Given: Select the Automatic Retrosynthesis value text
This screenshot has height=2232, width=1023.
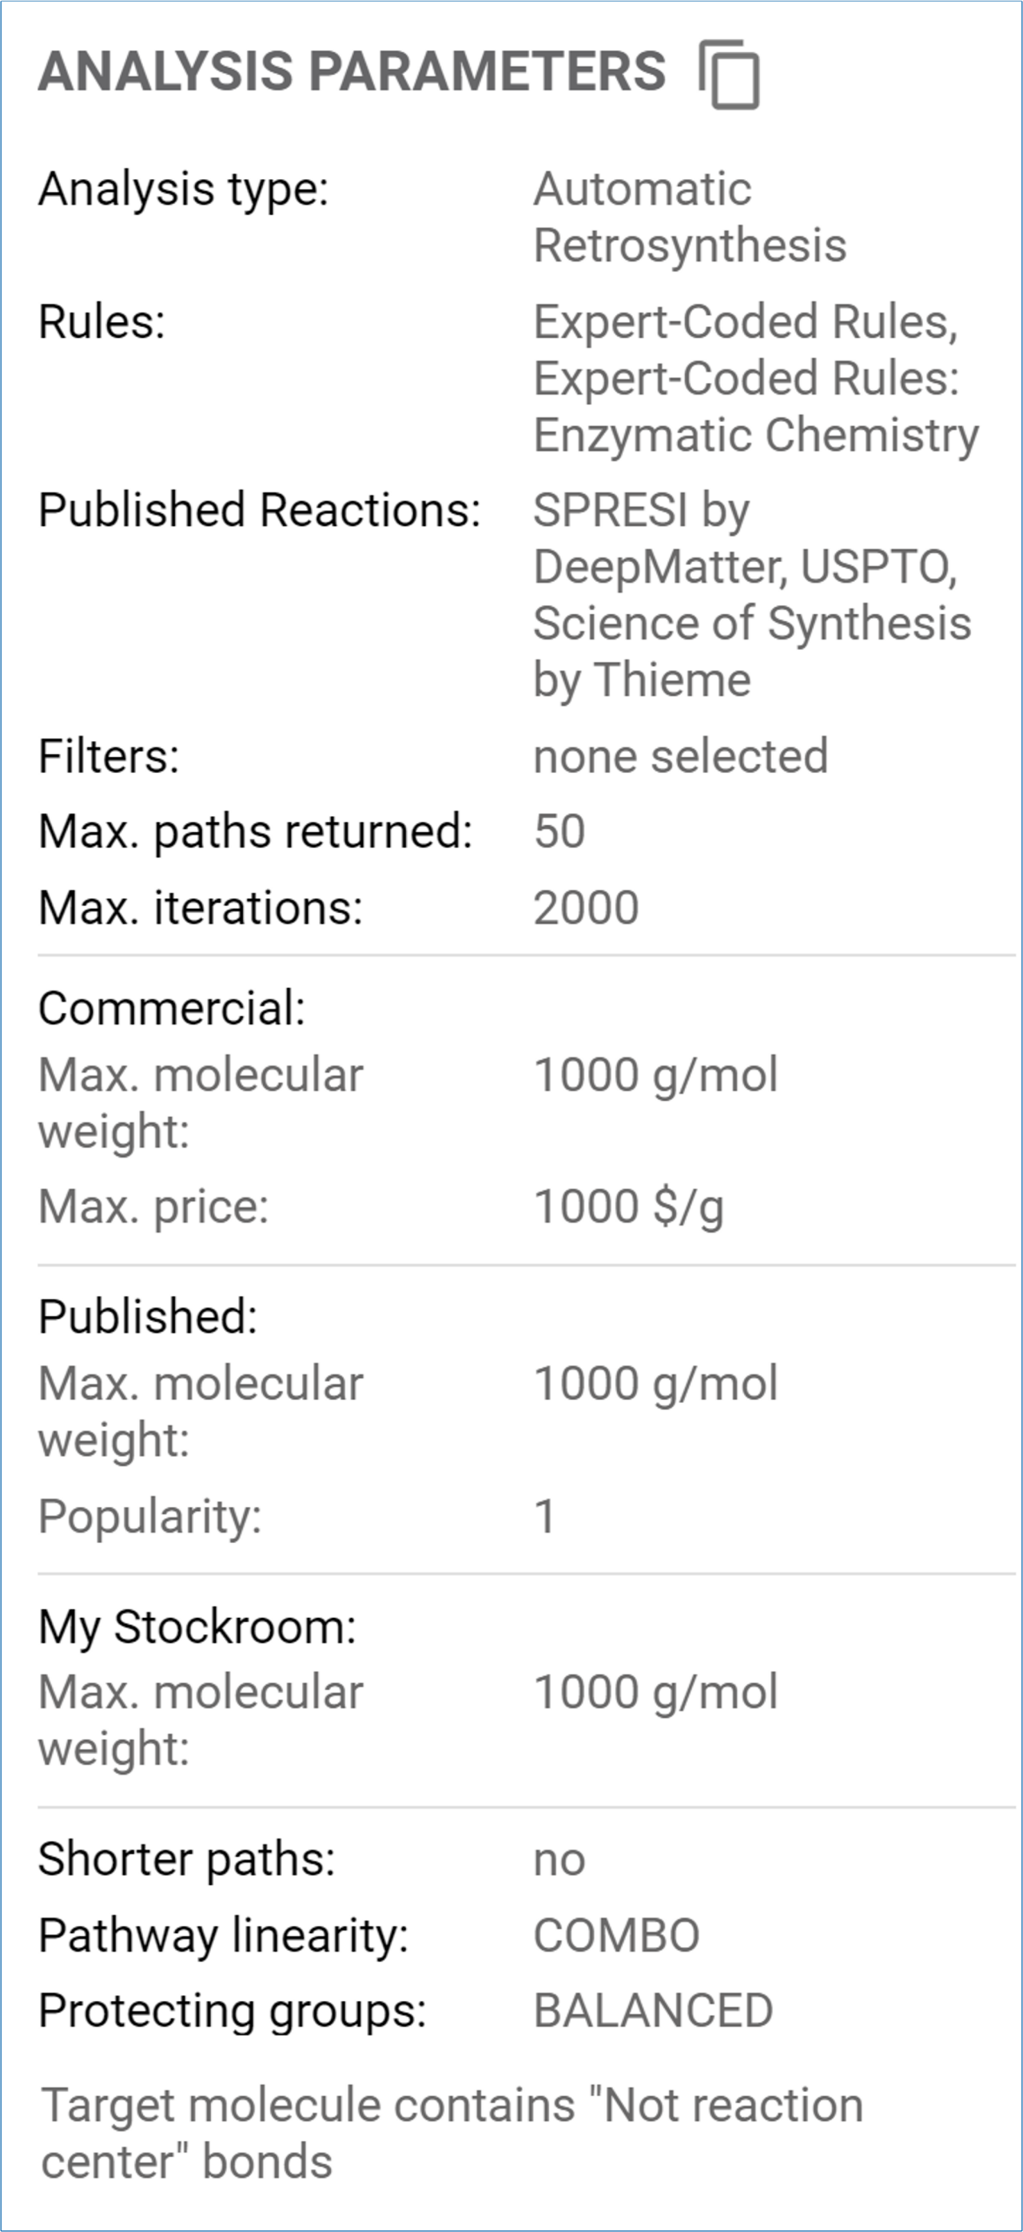Looking at the screenshot, I should [689, 217].
